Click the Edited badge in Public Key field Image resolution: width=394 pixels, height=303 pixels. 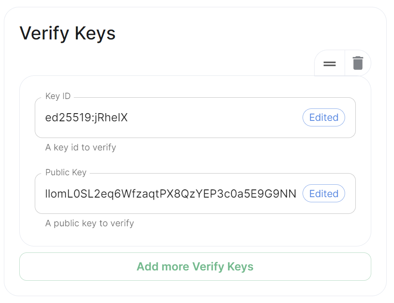(324, 193)
